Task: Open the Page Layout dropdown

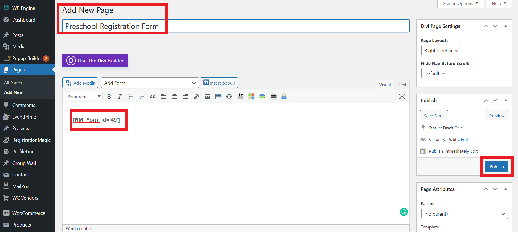Action: (x=441, y=50)
